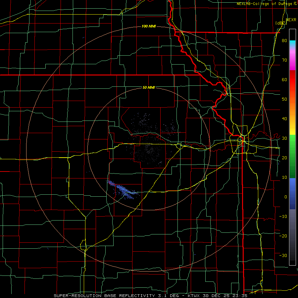Click the "[dBZ]" unit label

click(281, 23)
